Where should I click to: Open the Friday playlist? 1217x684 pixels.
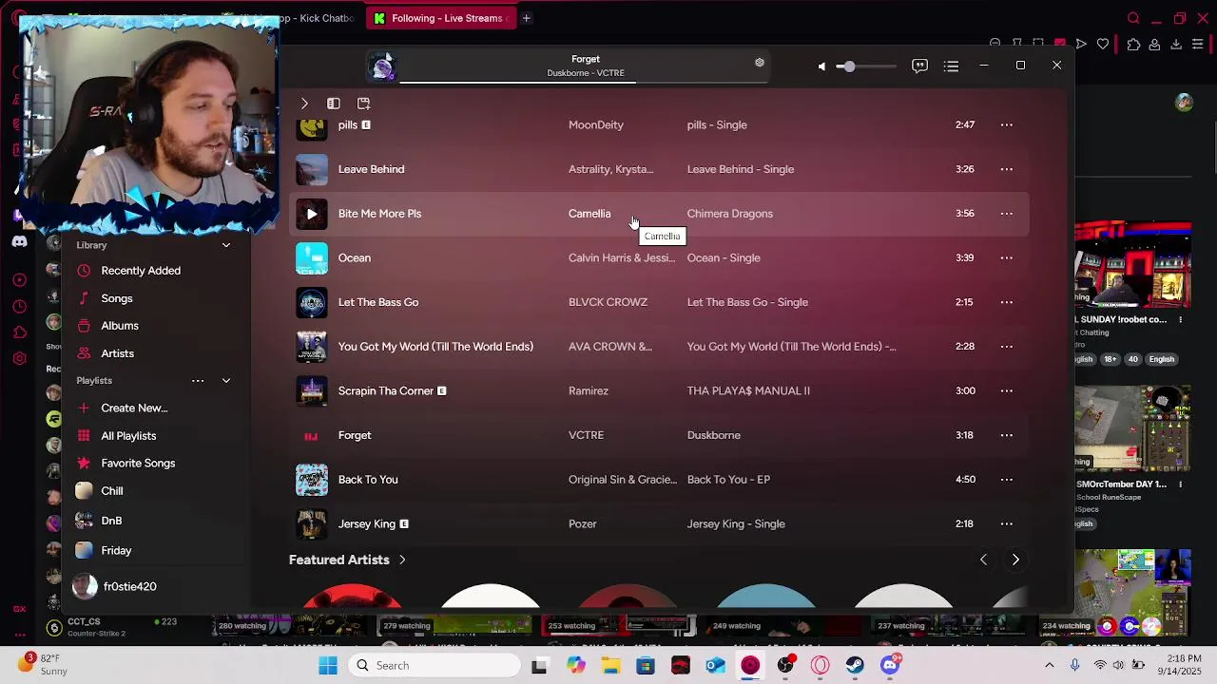coord(116,550)
